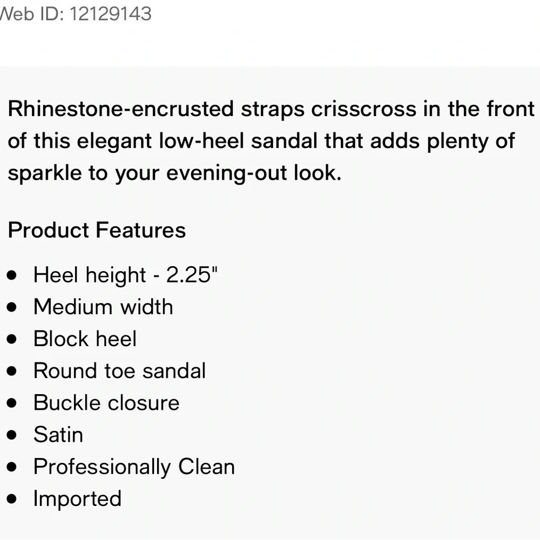The width and height of the screenshot is (540, 540).
Task: Click the "evening-out look" phrase
Action: click(254, 174)
